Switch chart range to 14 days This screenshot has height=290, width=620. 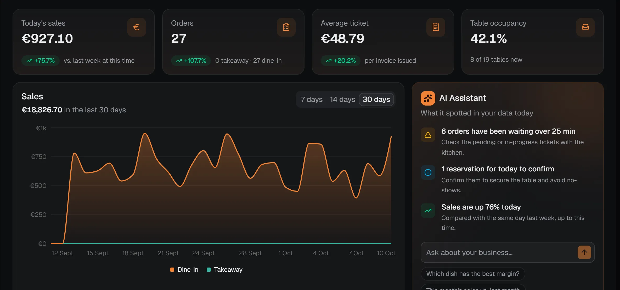(342, 100)
